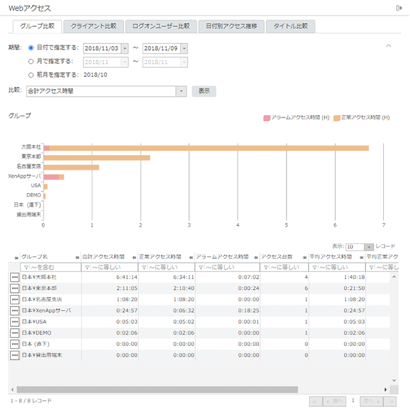Screen dimensions: 410x408
Task: Switch to the クライアント比較 tab
Action: (x=93, y=26)
